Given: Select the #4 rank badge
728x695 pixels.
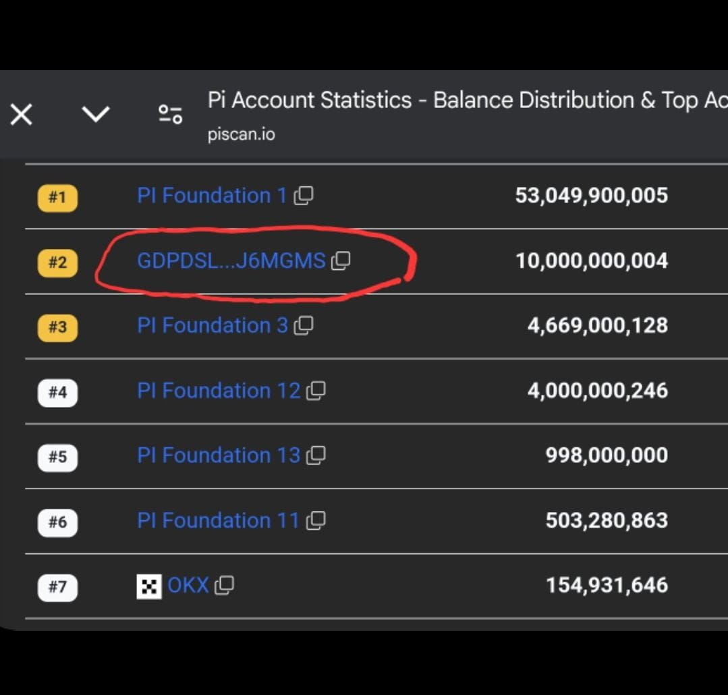Looking at the screenshot, I should pos(57,392).
